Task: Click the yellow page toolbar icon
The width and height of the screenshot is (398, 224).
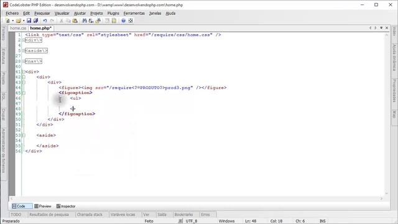Action: 114,21
